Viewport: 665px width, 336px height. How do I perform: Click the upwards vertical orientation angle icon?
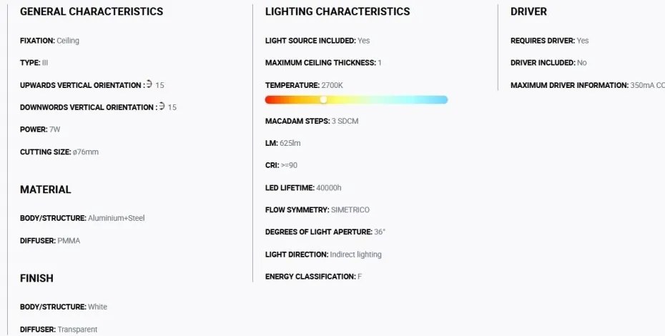[x=149, y=84]
